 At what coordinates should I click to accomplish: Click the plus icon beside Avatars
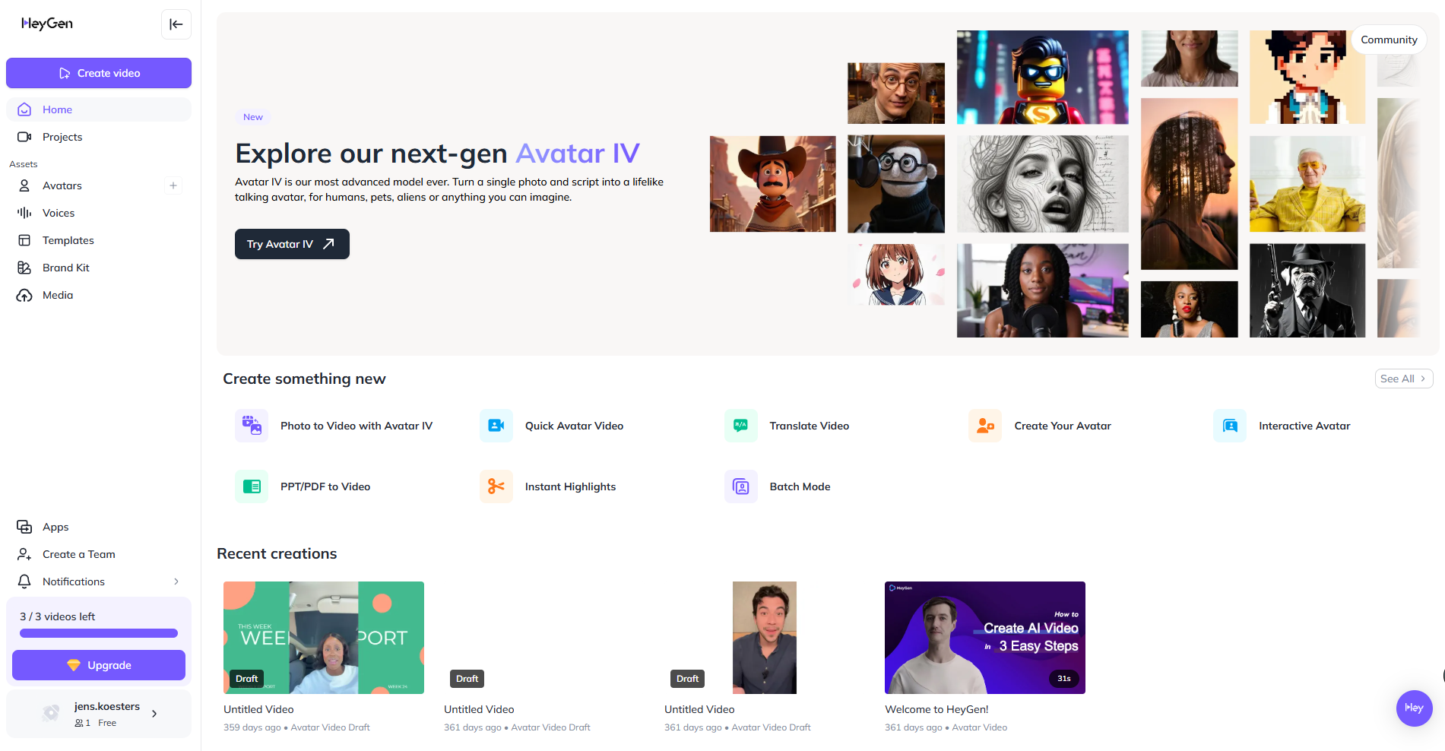click(173, 185)
